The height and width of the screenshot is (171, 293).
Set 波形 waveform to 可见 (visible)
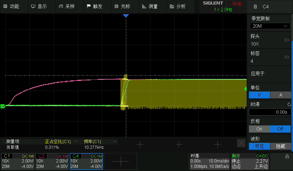click(x=259, y=146)
